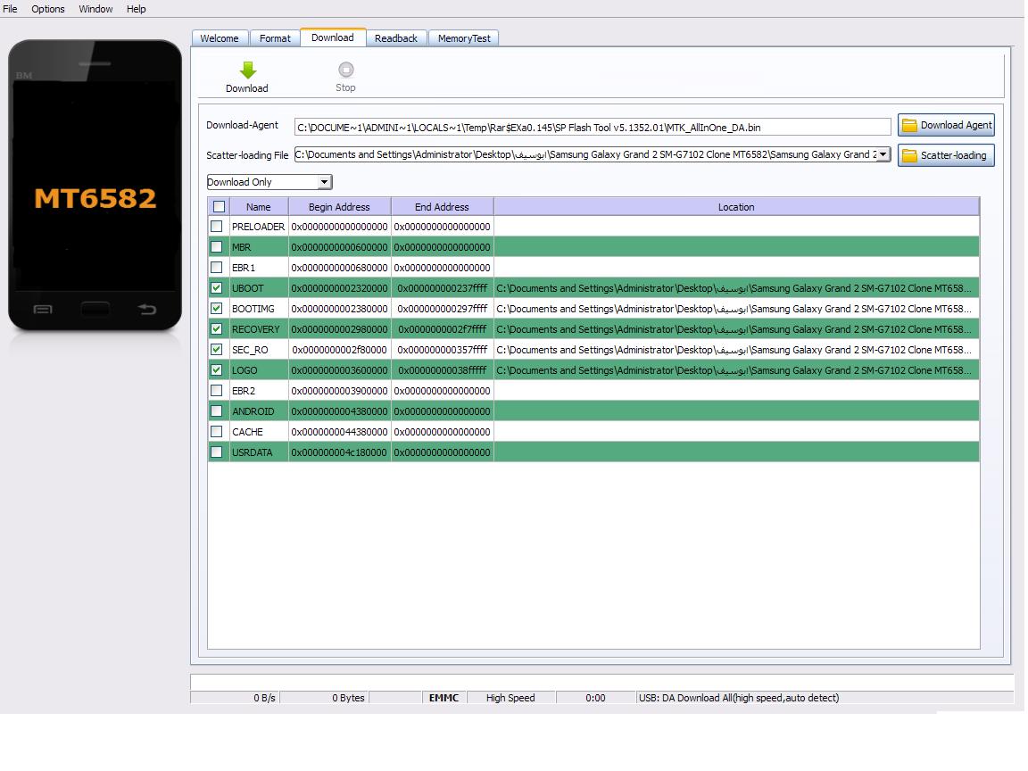1028x771 pixels.
Task: Switch to the Readback tab
Action: tap(396, 38)
